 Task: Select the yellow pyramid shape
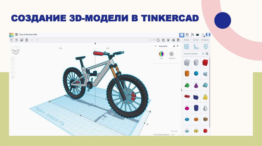point(205,97)
